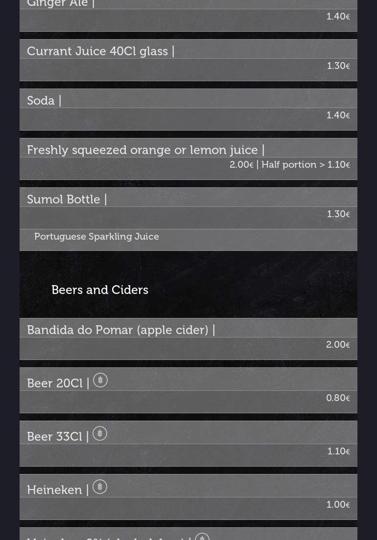This screenshot has height=540, width=377.
Task: Select the Heineken item title
Action: (54, 490)
